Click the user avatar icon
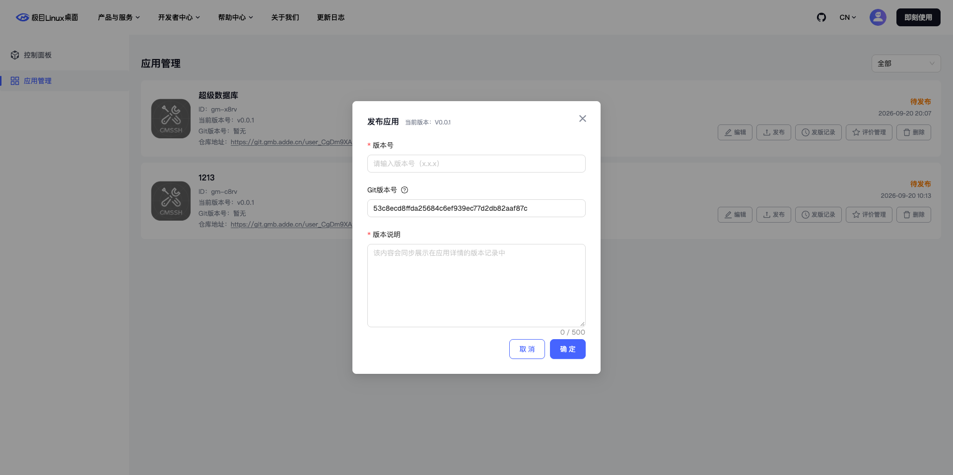Image resolution: width=953 pixels, height=475 pixels. [878, 17]
